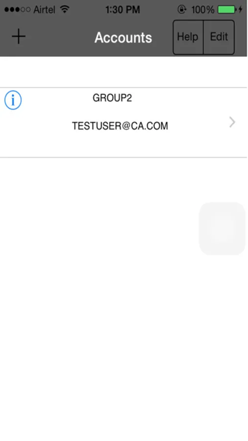Screen dimensions: 248x441
Task: Tap the 100% battery percentage text
Action: (203, 10)
